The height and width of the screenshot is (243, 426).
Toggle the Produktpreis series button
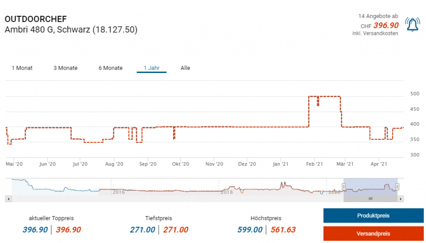tap(373, 216)
